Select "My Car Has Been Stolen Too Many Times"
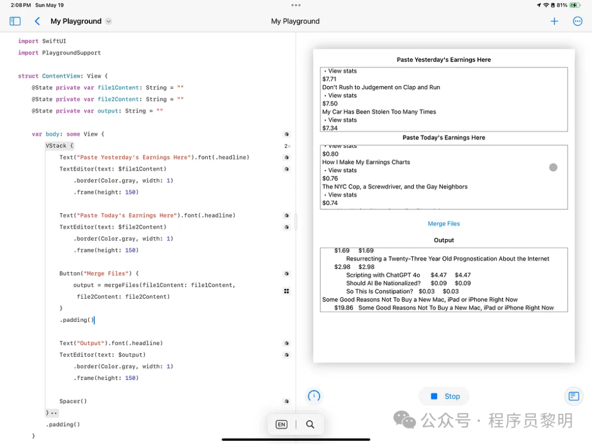592x444 pixels. 379,112
